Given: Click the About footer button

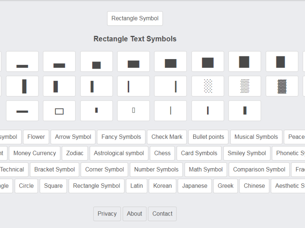Looking at the screenshot, I should (135, 214).
